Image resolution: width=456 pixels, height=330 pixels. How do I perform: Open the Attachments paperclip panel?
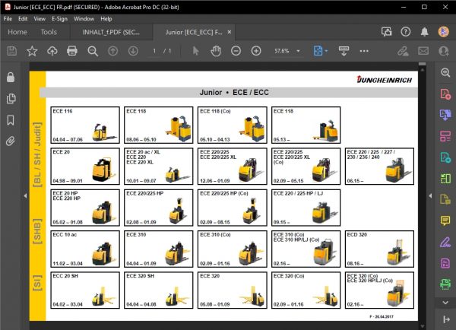pos(11,141)
